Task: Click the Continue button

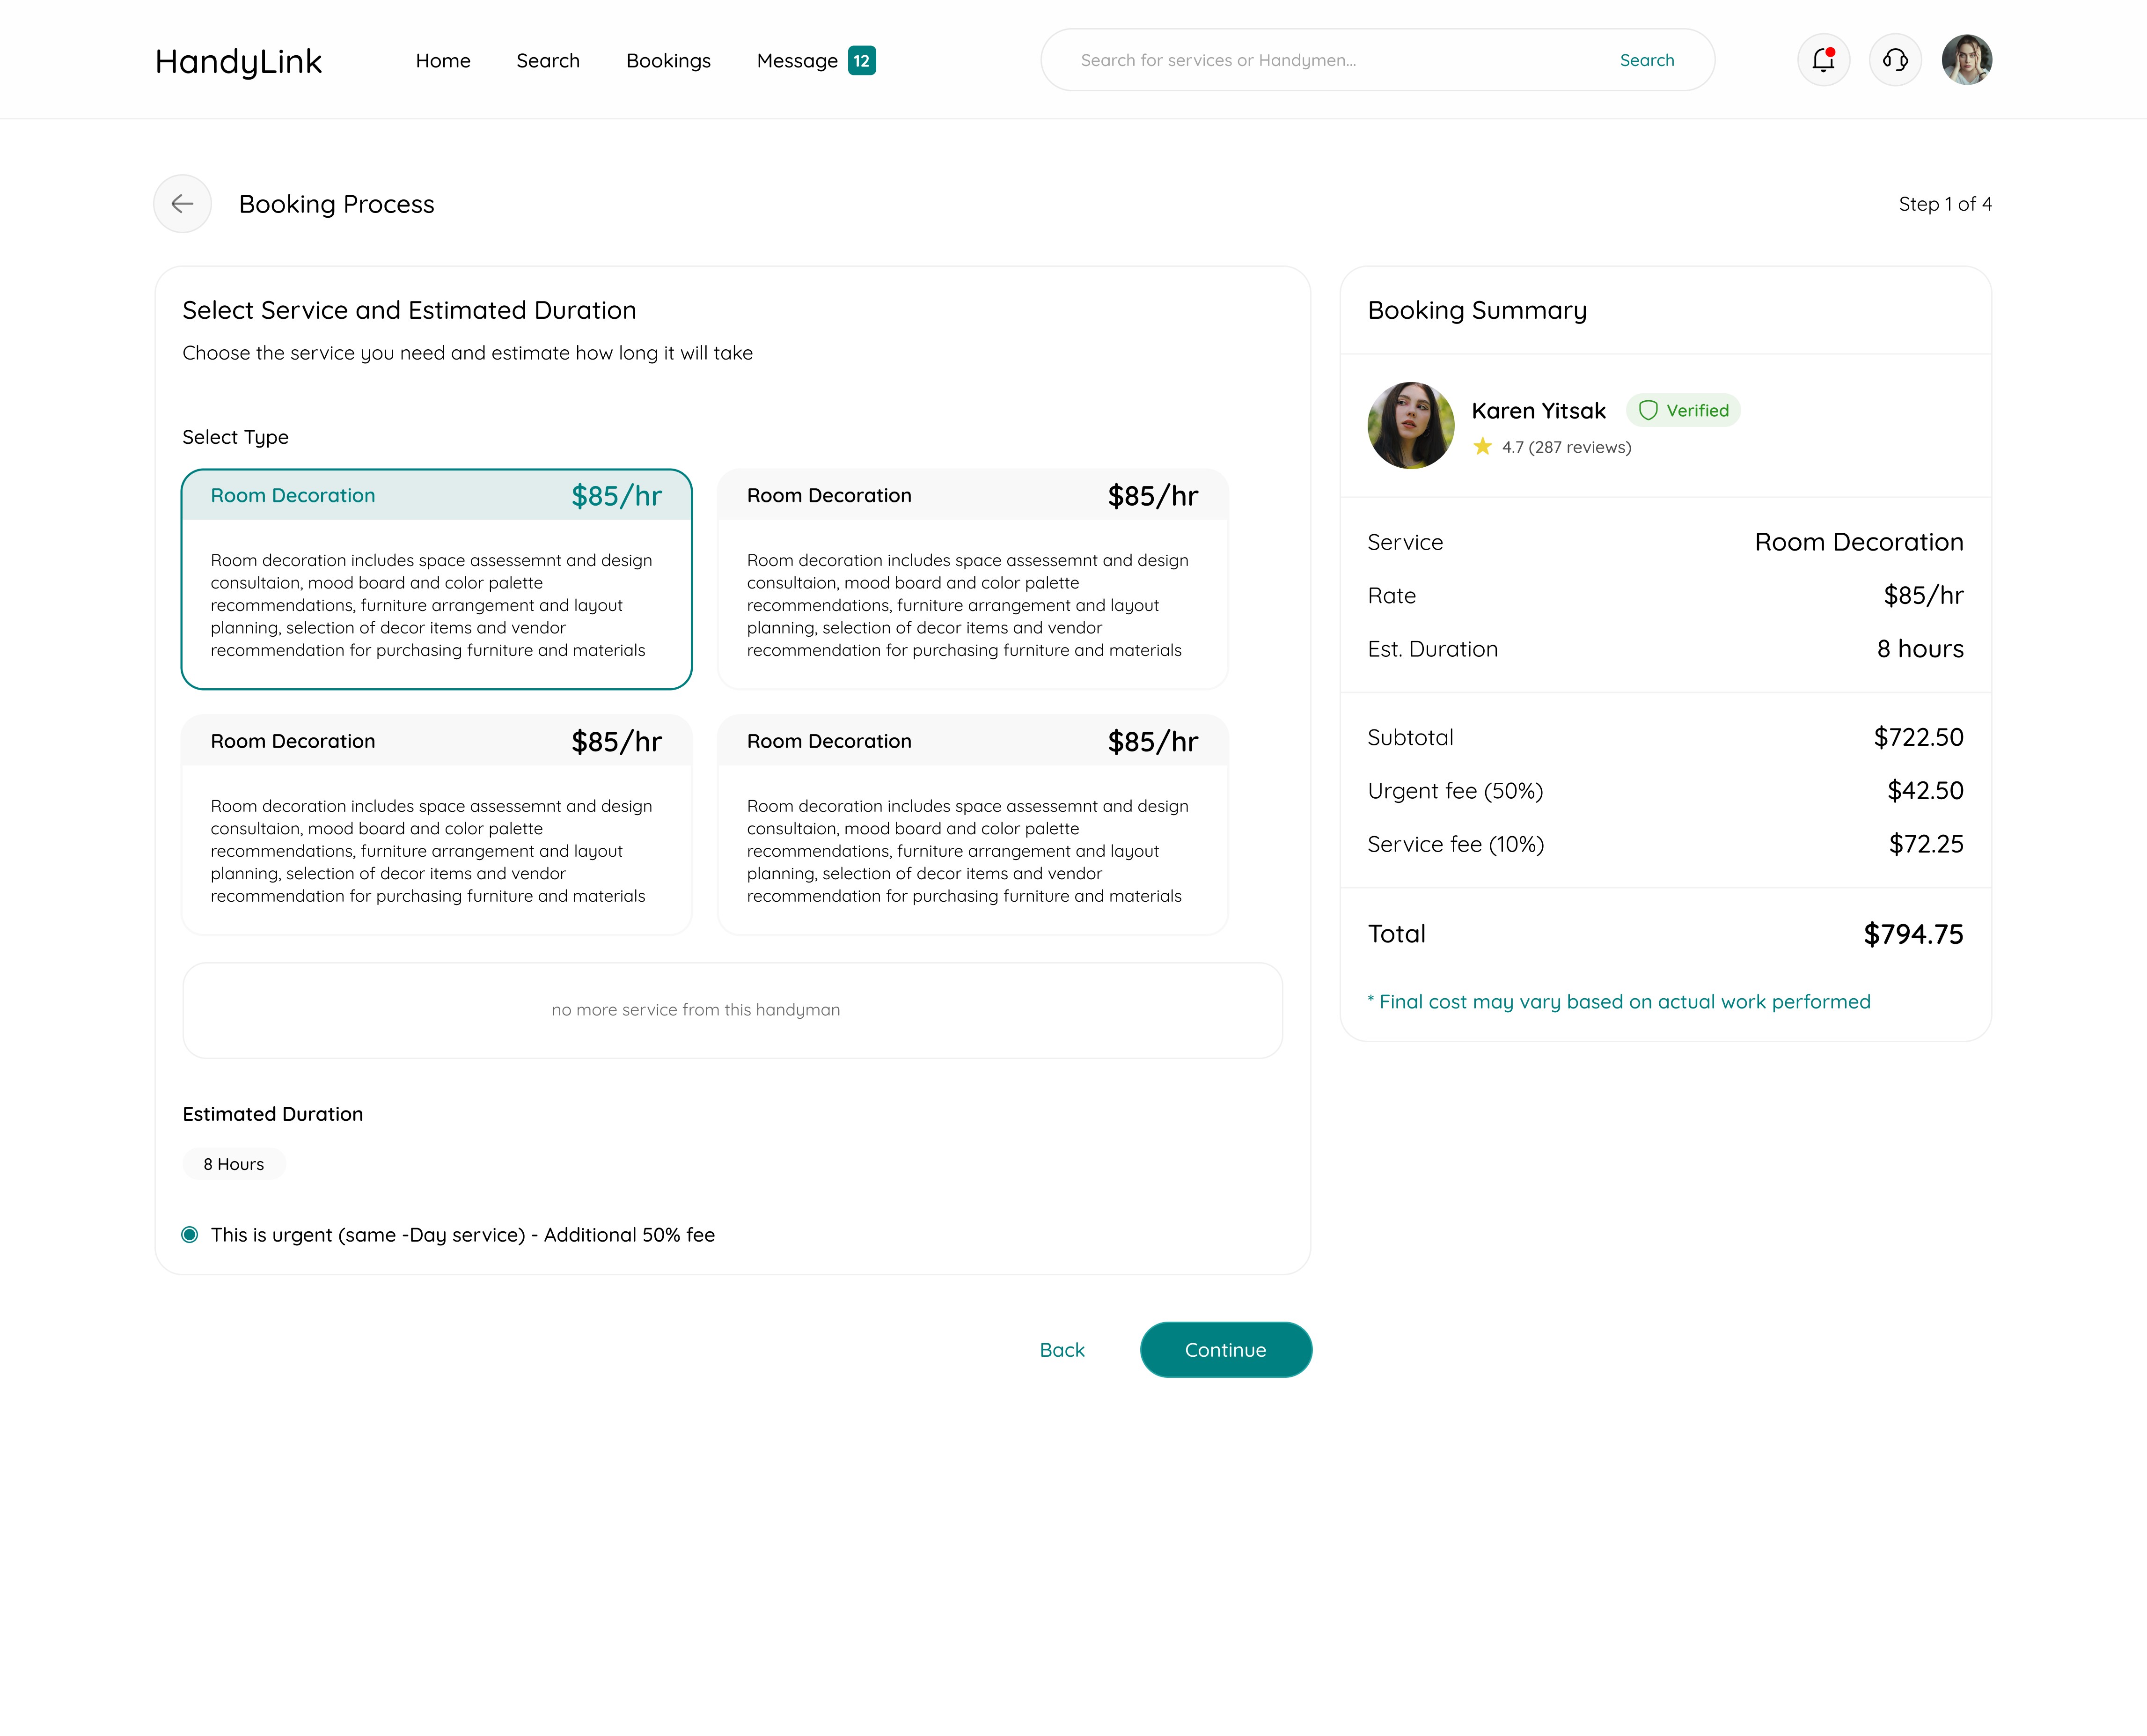Action: coord(1225,1350)
